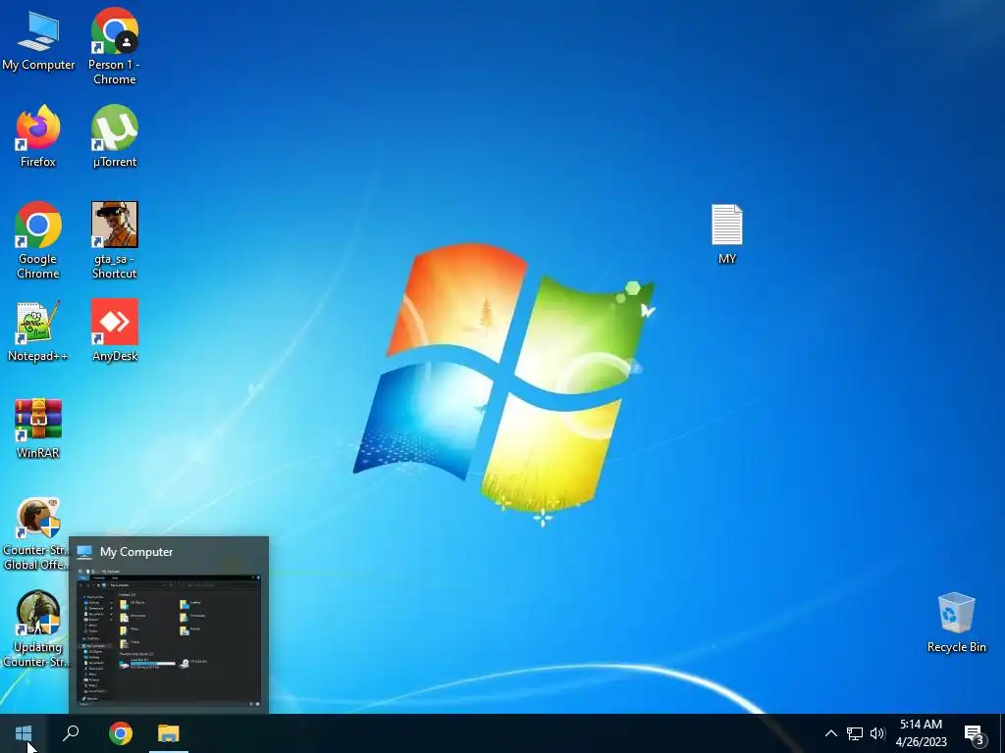Open the Windows Start menu
The width and height of the screenshot is (1005, 753).
(x=24, y=733)
